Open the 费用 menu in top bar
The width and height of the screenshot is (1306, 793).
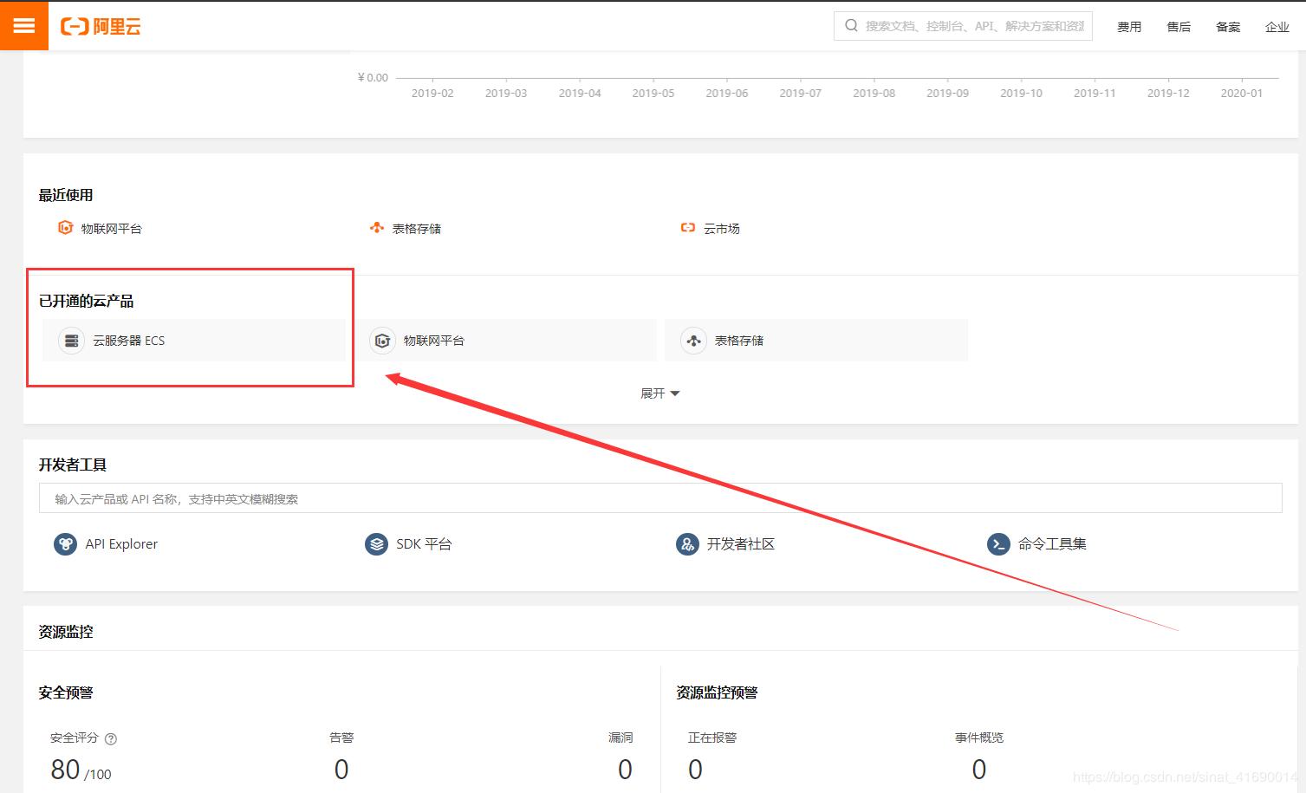(x=1128, y=27)
